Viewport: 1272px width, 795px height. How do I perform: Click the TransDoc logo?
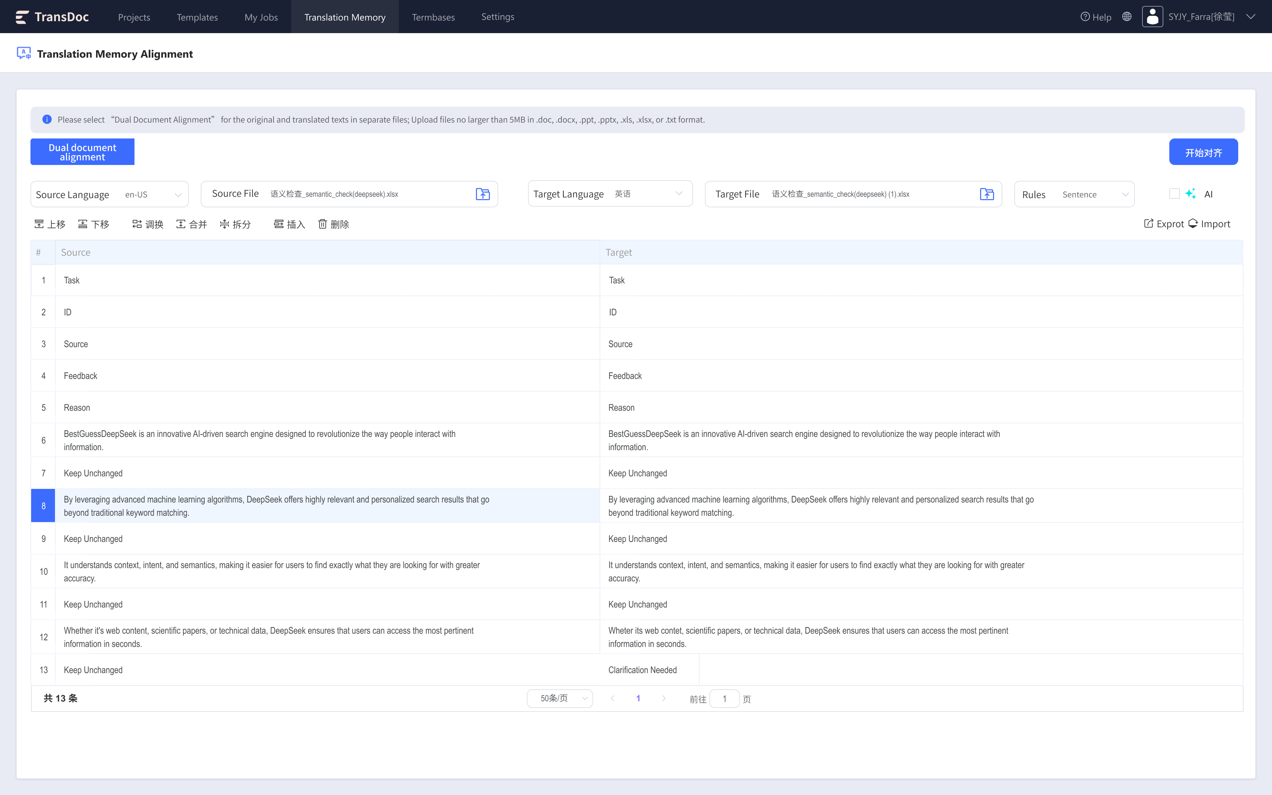pyautogui.click(x=52, y=17)
